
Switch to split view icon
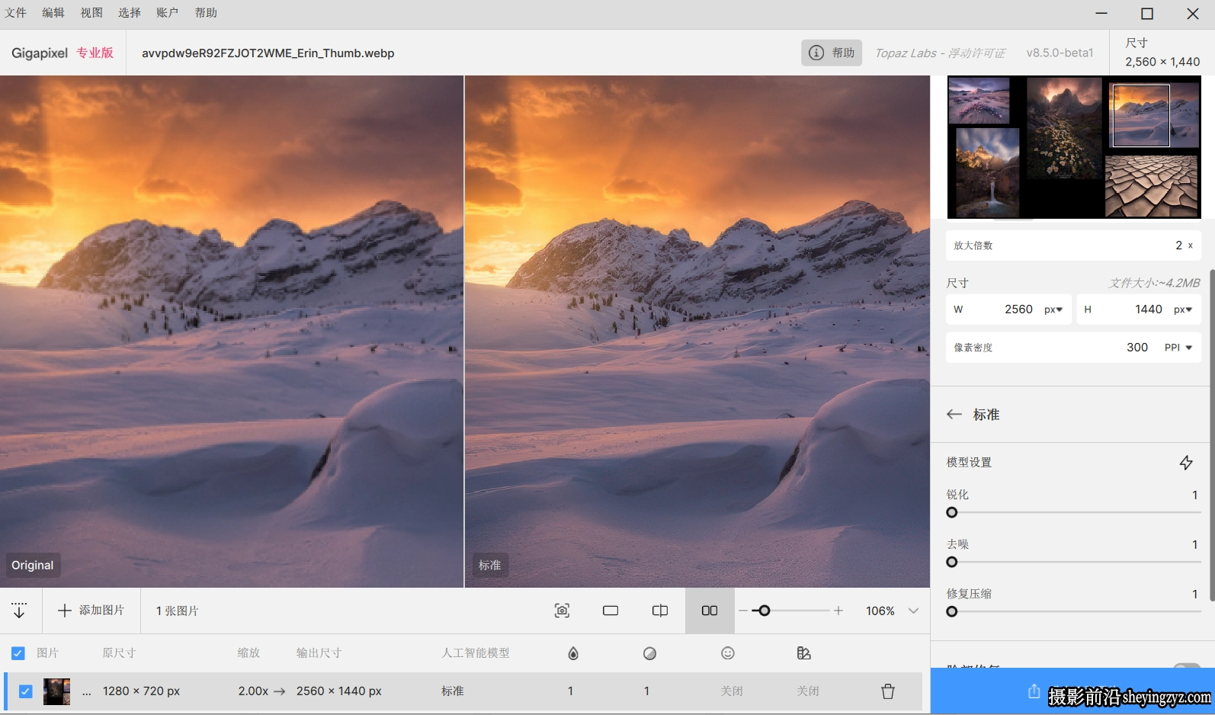coord(660,611)
